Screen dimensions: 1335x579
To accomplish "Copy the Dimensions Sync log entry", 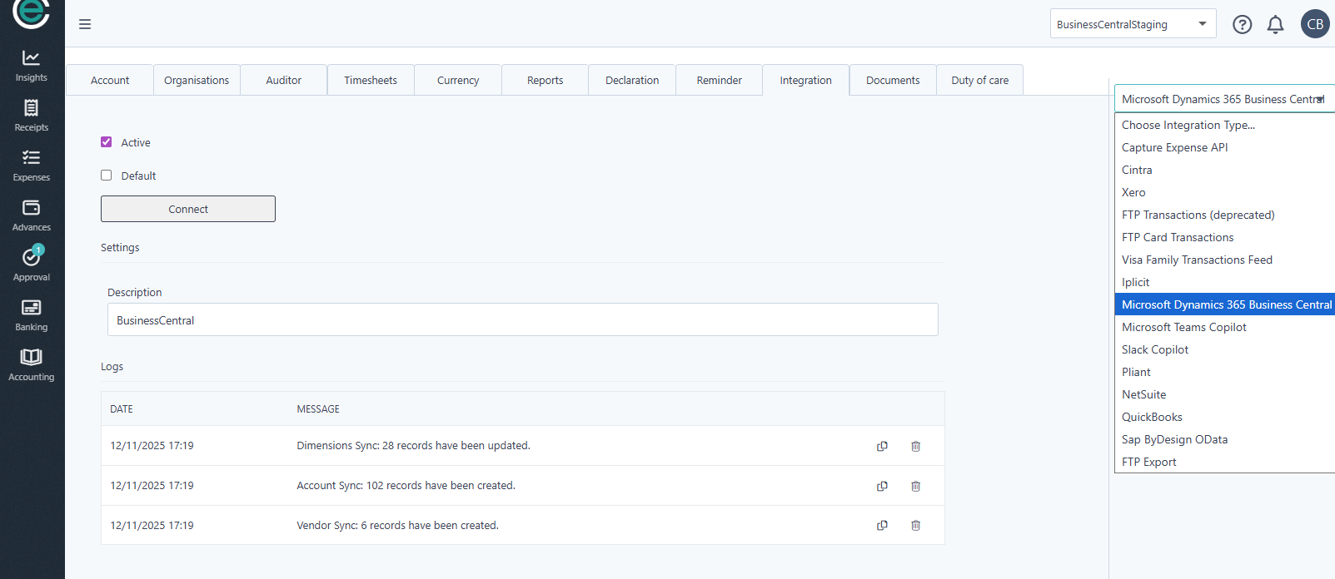I will point(882,446).
